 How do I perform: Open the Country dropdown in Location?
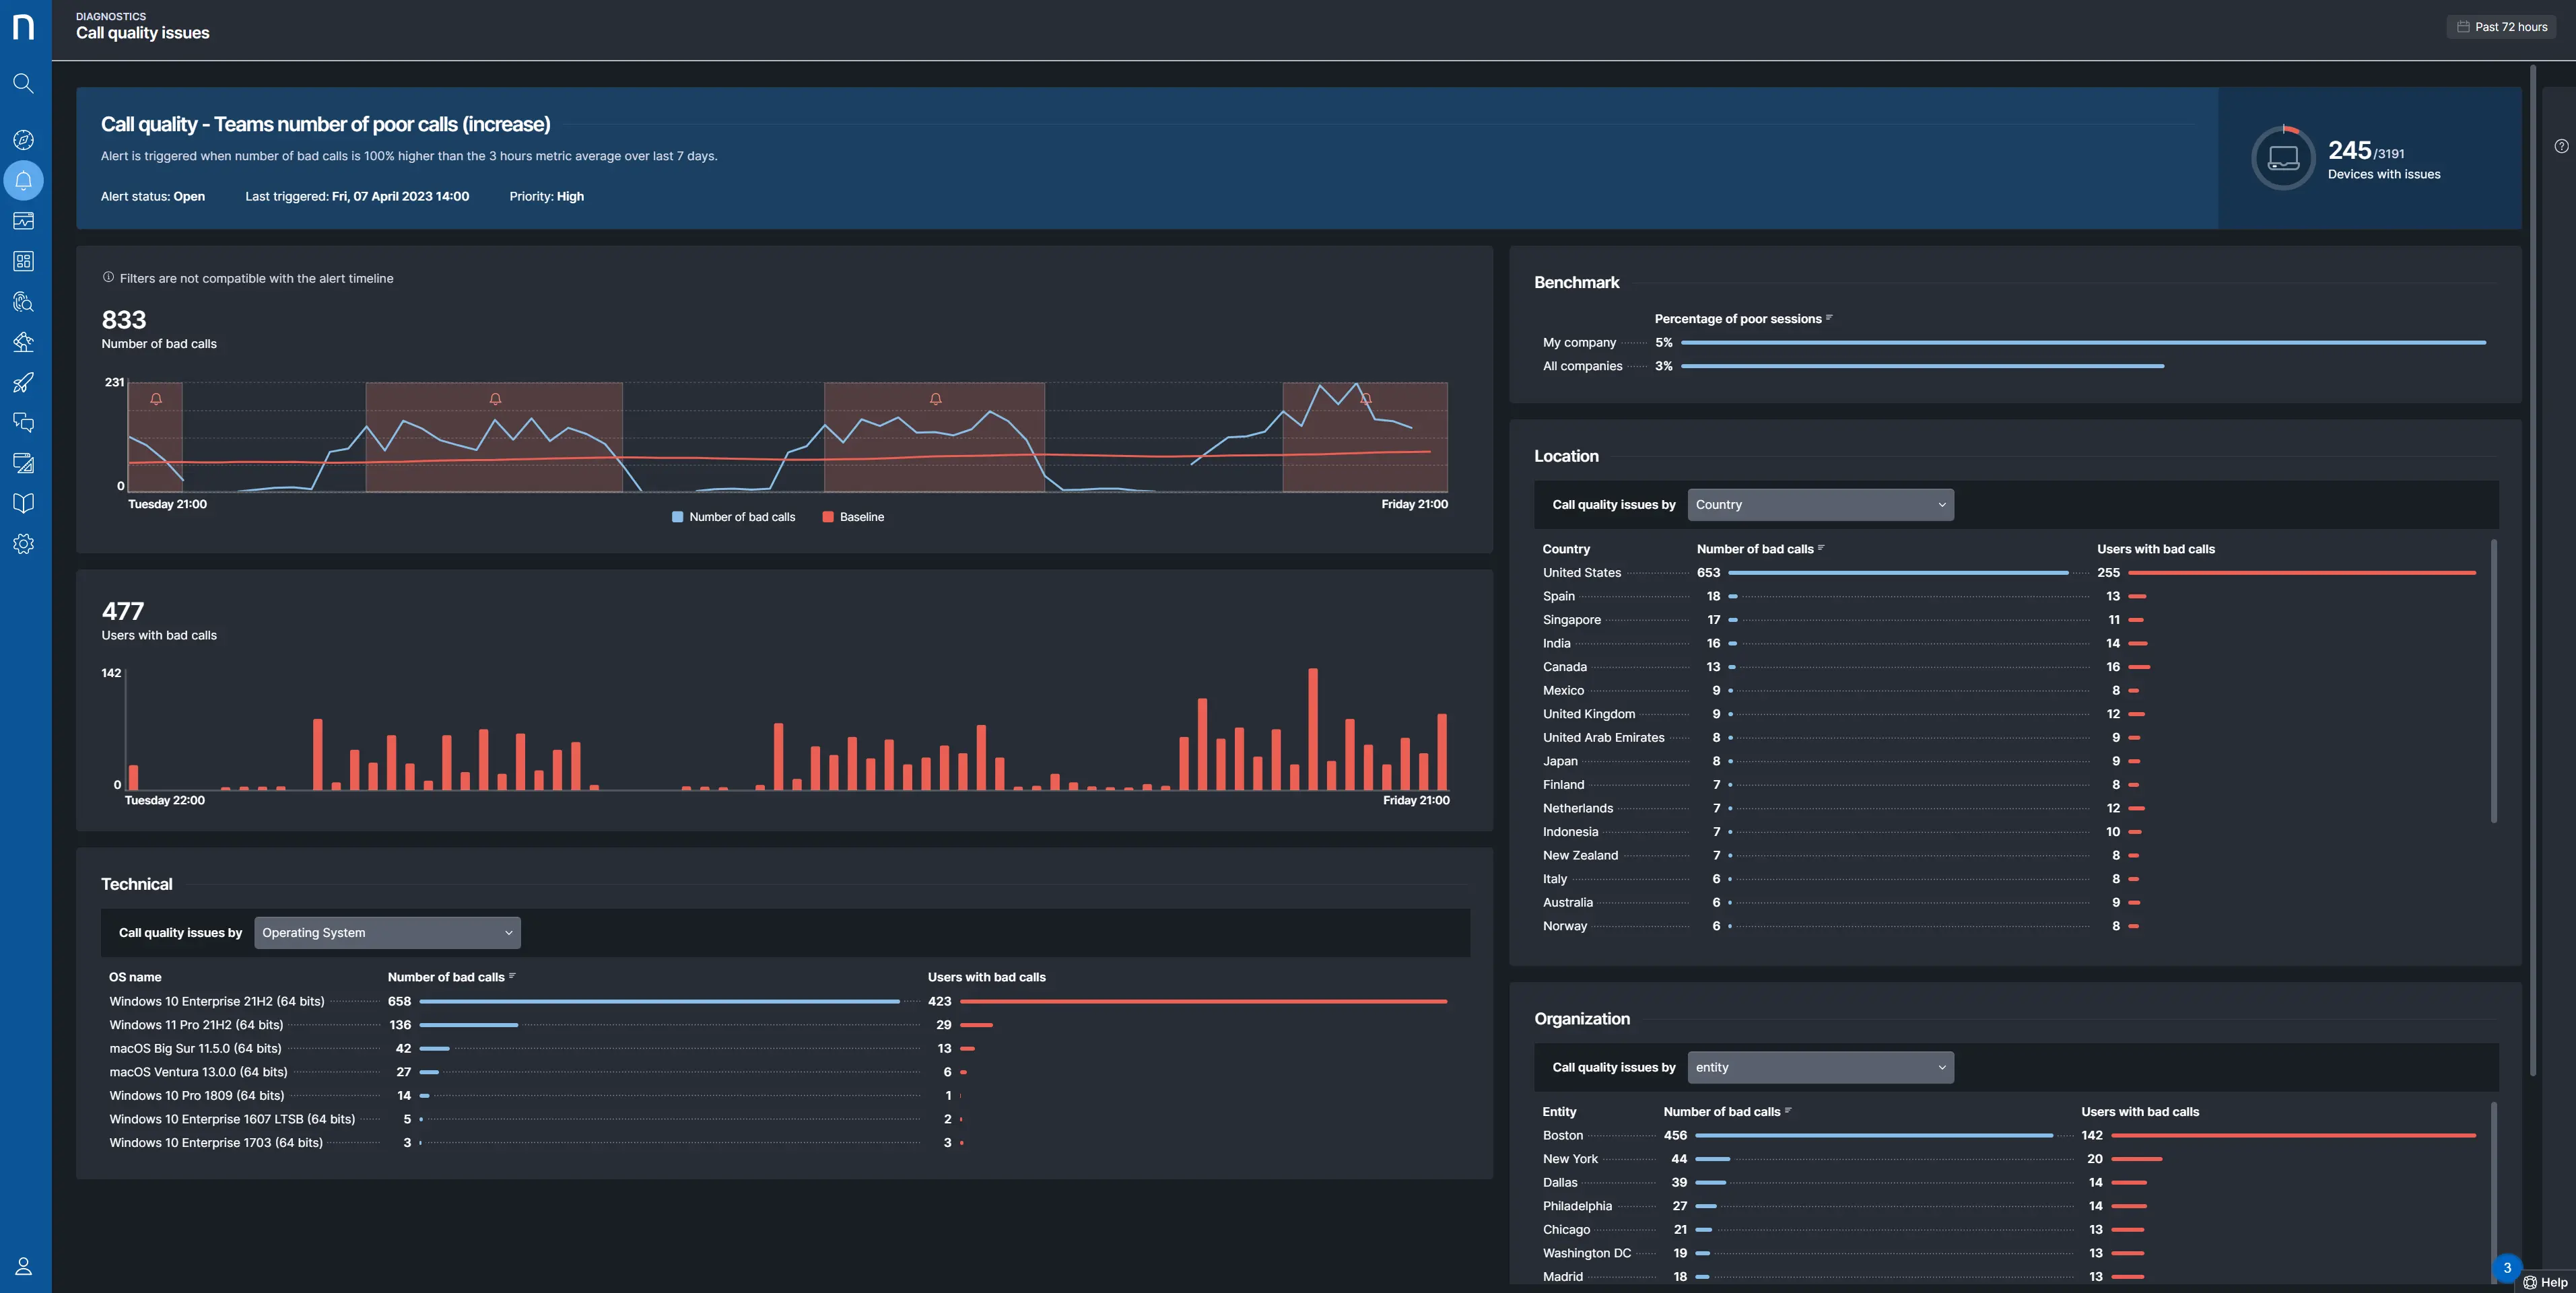1820,505
